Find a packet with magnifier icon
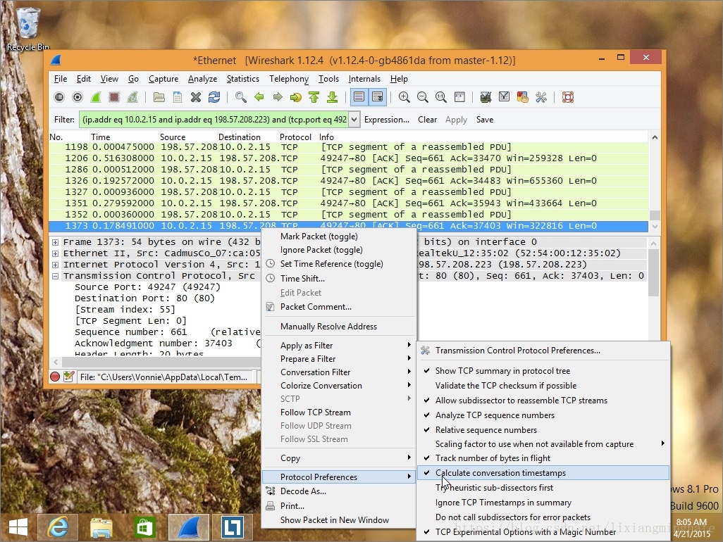The height and width of the screenshot is (542, 723). [241, 97]
